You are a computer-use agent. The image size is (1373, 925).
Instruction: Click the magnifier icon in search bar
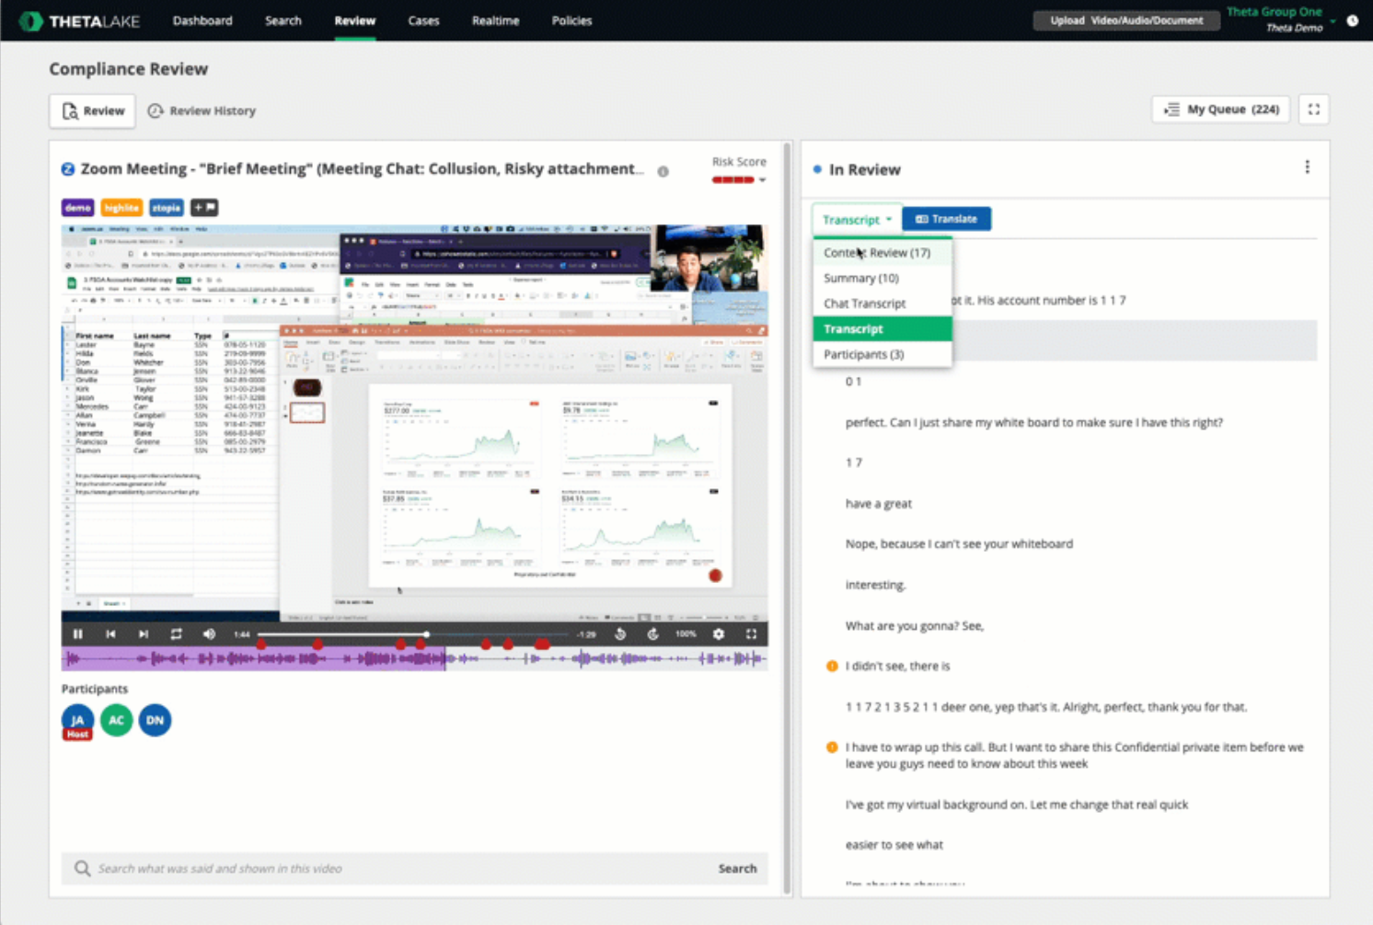coord(82,868)
